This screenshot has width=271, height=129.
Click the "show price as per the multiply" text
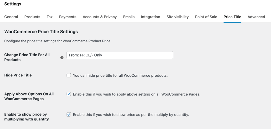point(131,115)
